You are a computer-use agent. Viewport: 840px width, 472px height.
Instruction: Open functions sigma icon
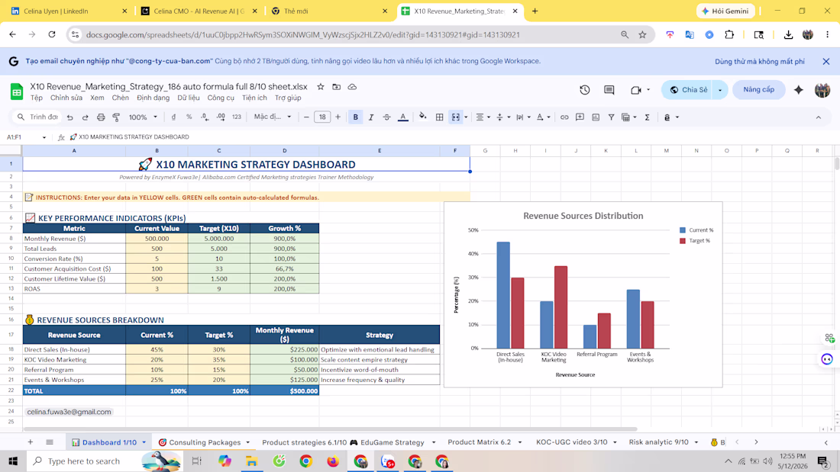pyautogui.click(x=647, y=117)
